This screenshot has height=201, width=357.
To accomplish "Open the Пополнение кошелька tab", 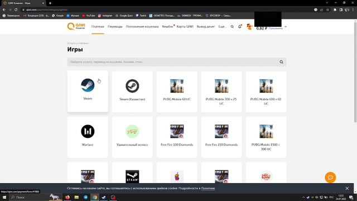I will [142, 27].
